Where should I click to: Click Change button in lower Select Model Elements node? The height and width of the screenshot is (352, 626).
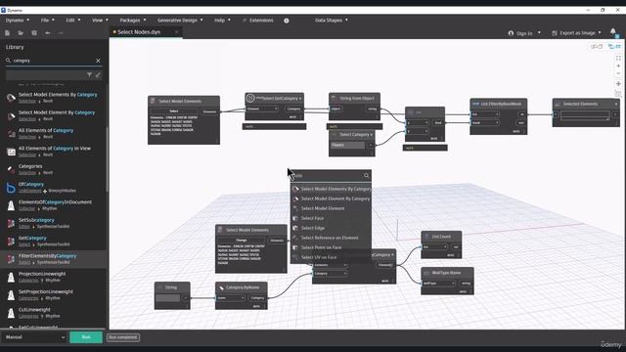242,241
